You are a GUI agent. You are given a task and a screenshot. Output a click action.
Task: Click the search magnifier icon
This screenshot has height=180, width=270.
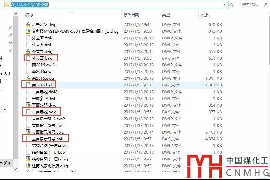click(x=266, y=4)
